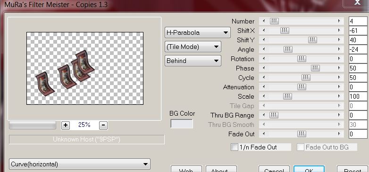Toggle the Fade Out to BG checkbox
Screen dimensions: 369x172
click(300, 147)
